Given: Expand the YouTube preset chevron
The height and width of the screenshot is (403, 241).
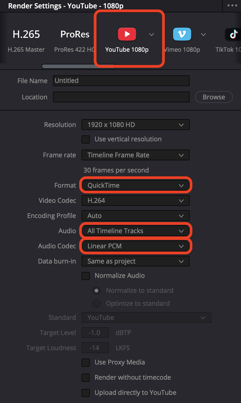Looking at the screenshot, I should click(x=152, y=34).
